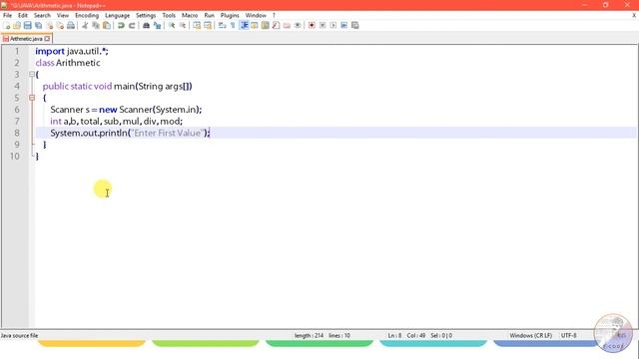Image resolution: width=639 pixels, height=359 pixels.
Task: Open the user defined language icon
Action: pos(255,26)
